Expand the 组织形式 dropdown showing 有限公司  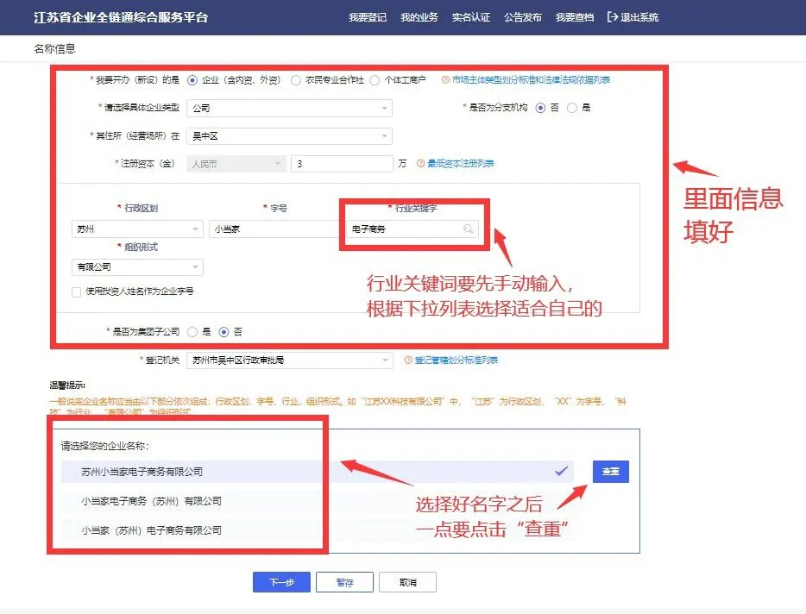coord(137,267)
